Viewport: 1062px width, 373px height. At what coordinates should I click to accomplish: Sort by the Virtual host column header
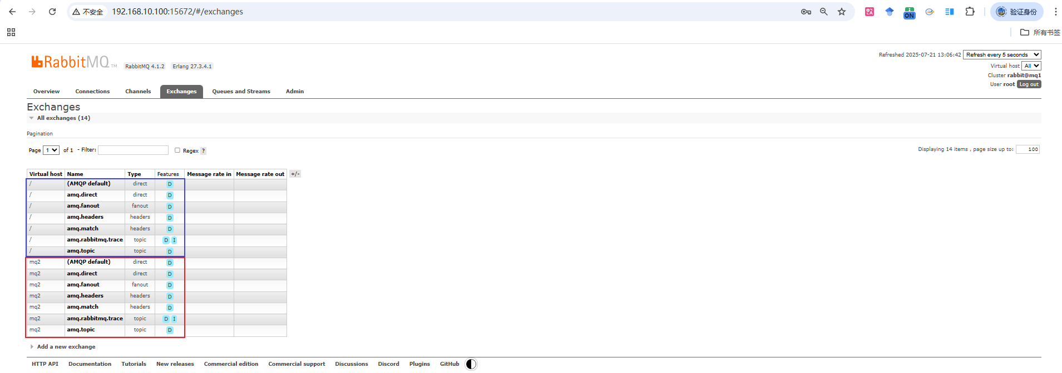pyautogui.click(x=46, y=174)
